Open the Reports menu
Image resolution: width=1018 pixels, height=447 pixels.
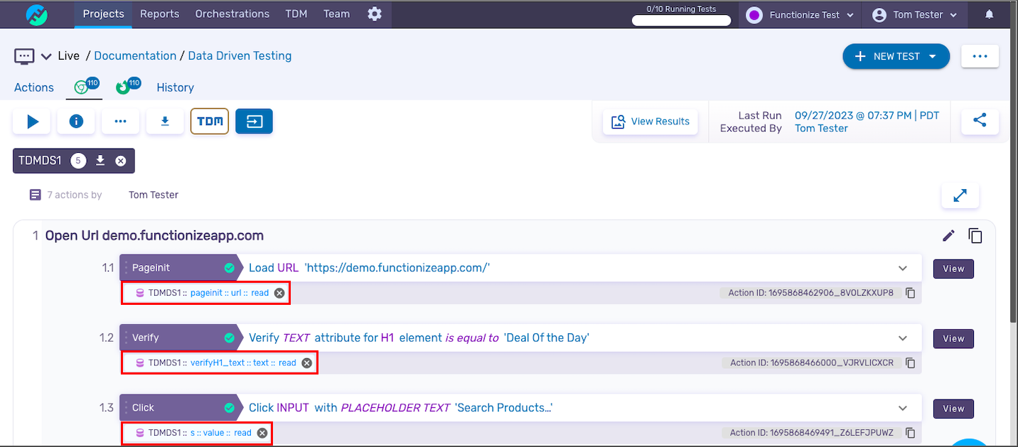point(160,14)
